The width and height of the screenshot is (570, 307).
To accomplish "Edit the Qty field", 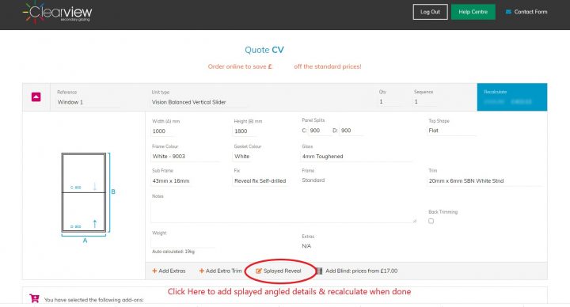I will 391,102.
